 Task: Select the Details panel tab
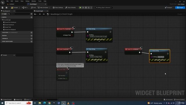point(5,55)
